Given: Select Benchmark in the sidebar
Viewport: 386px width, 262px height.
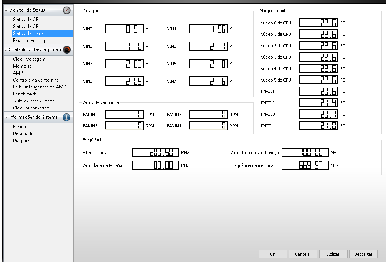Looking at the screenshot, I should point(24,94).
